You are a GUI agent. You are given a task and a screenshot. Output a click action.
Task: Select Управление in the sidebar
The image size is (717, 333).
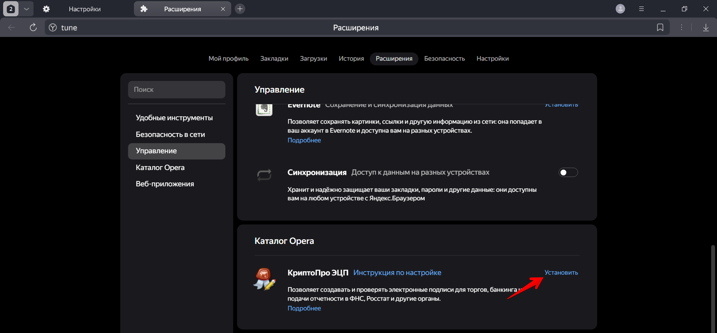[x=177, y=151]
